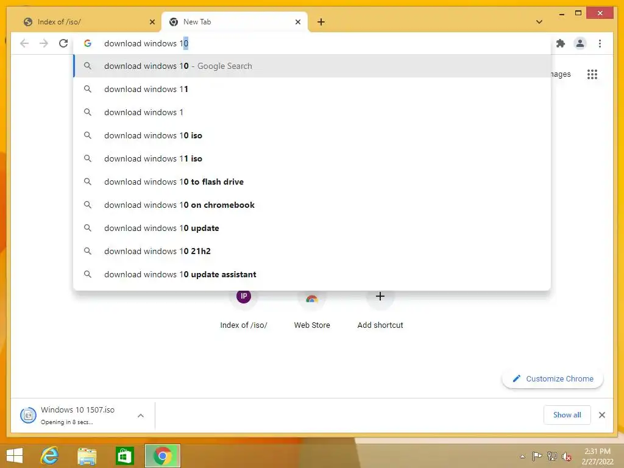Close the Index of /iso/ tab

click(x=152, y=22)
